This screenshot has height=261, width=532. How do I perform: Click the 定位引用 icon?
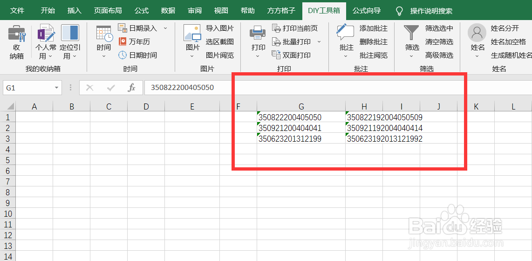point(70,33)
